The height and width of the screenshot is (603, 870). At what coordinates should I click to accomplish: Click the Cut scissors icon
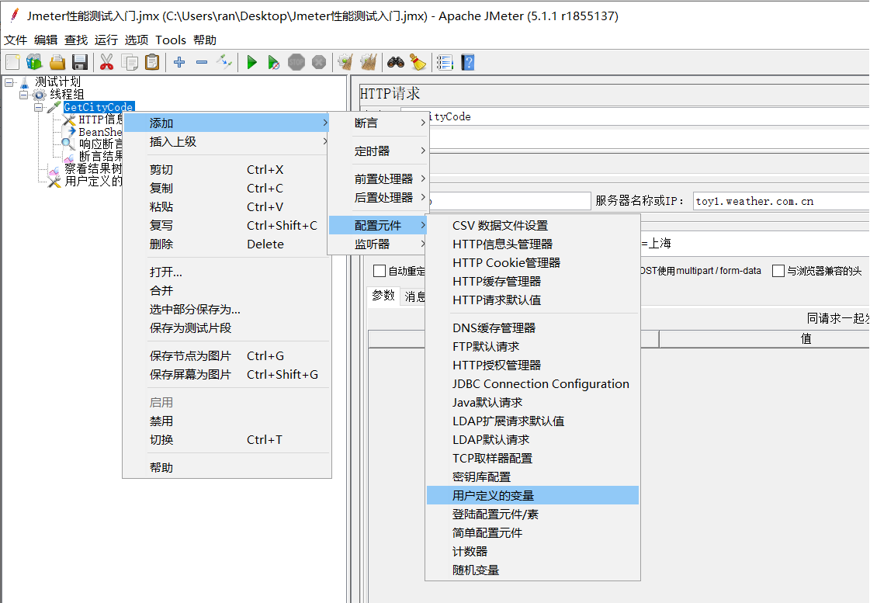[106, 62]
